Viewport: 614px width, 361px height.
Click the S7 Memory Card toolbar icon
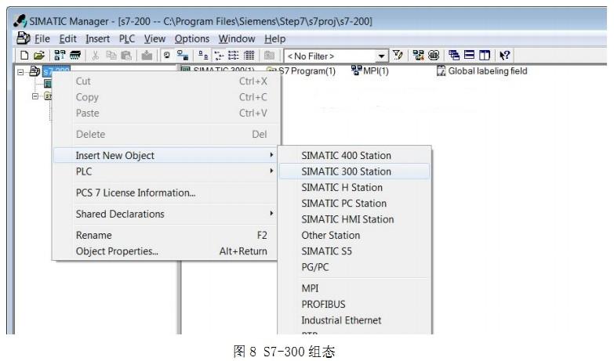[x=75, y=55]
